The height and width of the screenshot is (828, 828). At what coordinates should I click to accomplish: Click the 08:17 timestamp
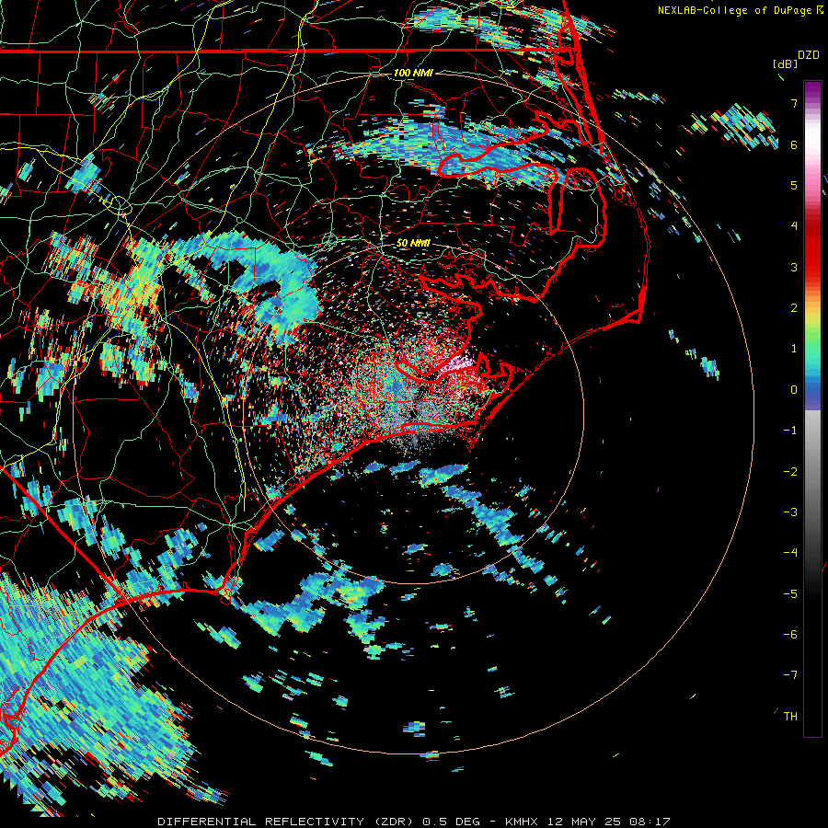(652, 822)
